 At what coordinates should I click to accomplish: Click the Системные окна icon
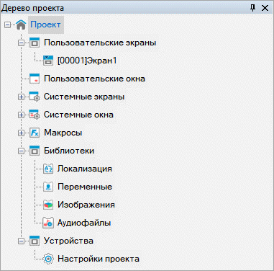[x=35, y=115]
